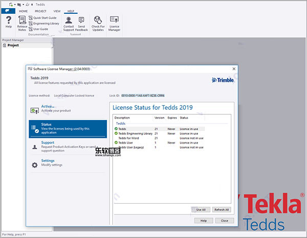This screenshot has width=307, height=238.
Task: Select the Tedds for Word row
Action: pos(159,138)
